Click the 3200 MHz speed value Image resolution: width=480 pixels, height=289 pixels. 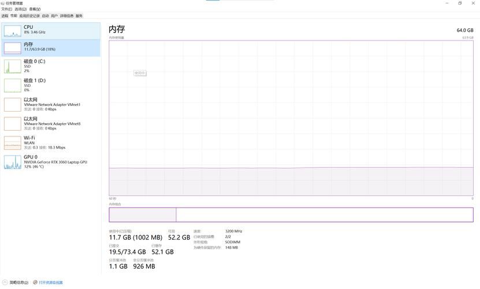pyautogui.click(x=233, y=231)
